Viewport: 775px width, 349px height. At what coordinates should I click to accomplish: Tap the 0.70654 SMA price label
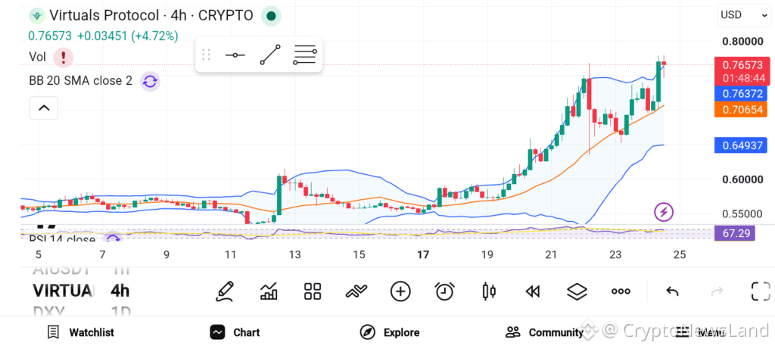point(741,109)
